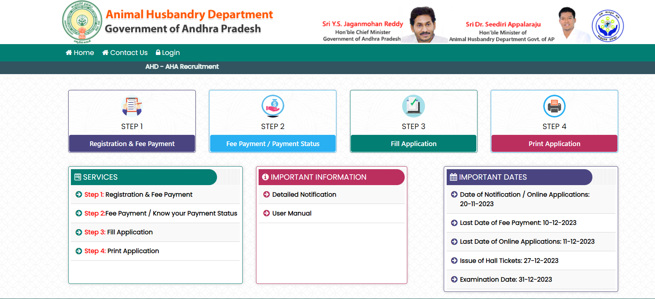Click the Sri Y.S. Jaganmohan Reddy name text
Viewport: 655px width, 299px height.
pos(362,24)
